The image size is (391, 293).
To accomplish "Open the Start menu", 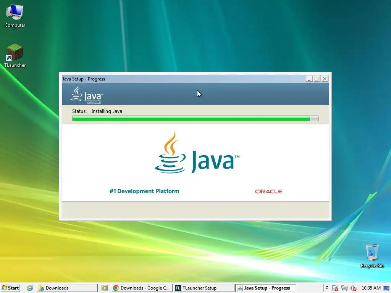I will pyautogui.click(x=10, y=288).
